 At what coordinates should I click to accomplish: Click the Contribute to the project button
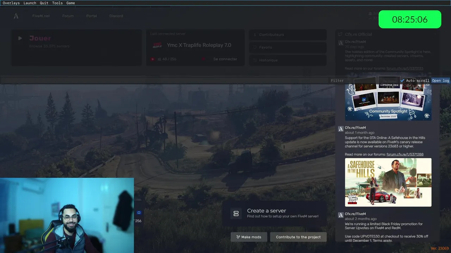[298, 237]
